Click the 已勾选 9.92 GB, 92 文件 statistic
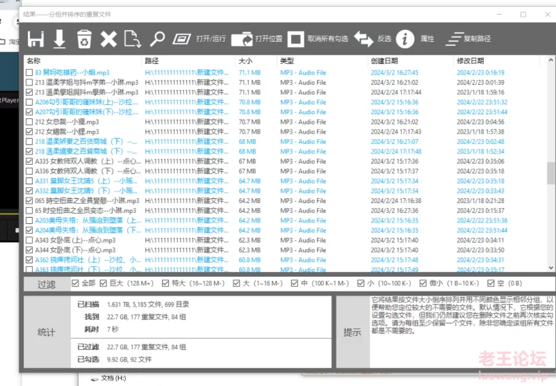556x386 pixels. point(115,360)
